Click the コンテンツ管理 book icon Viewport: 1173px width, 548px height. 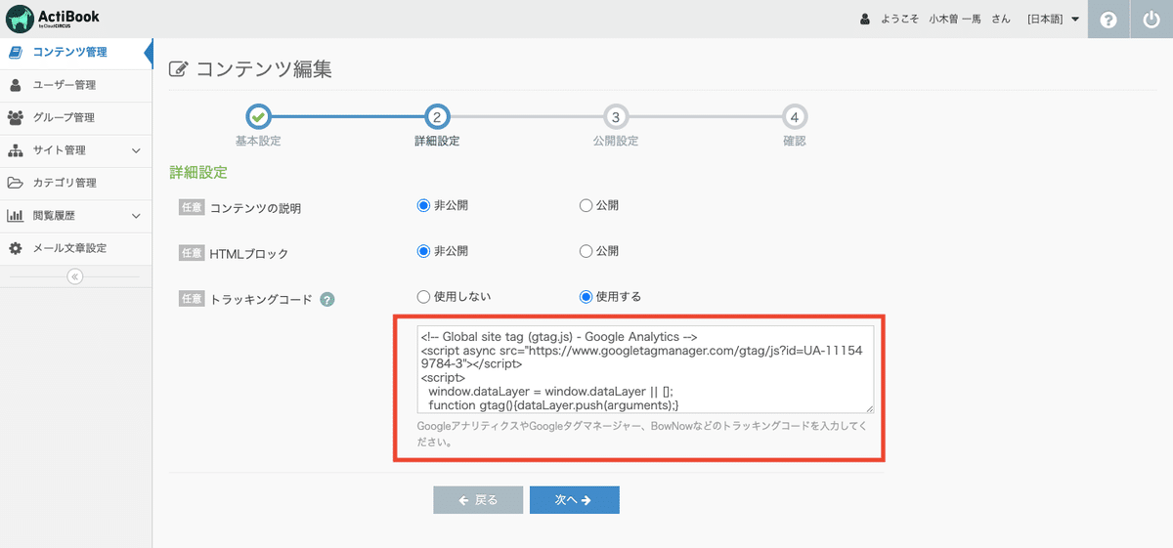pos(16,52)
